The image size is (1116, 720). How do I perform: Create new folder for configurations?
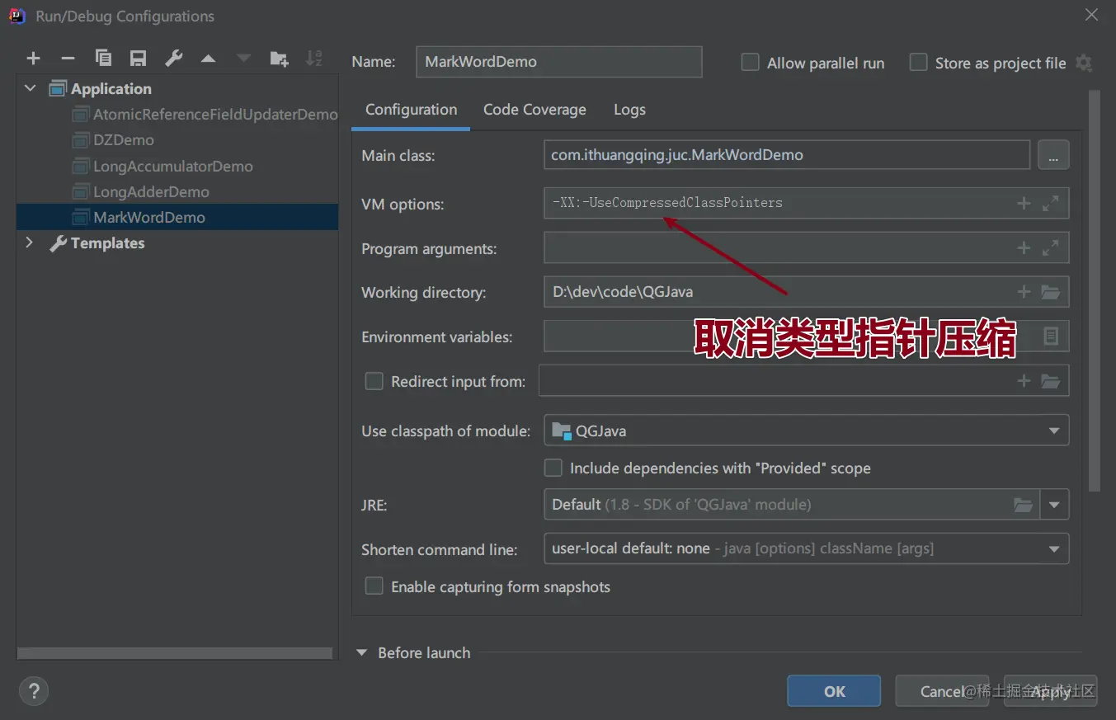click(x=280, y=59)
